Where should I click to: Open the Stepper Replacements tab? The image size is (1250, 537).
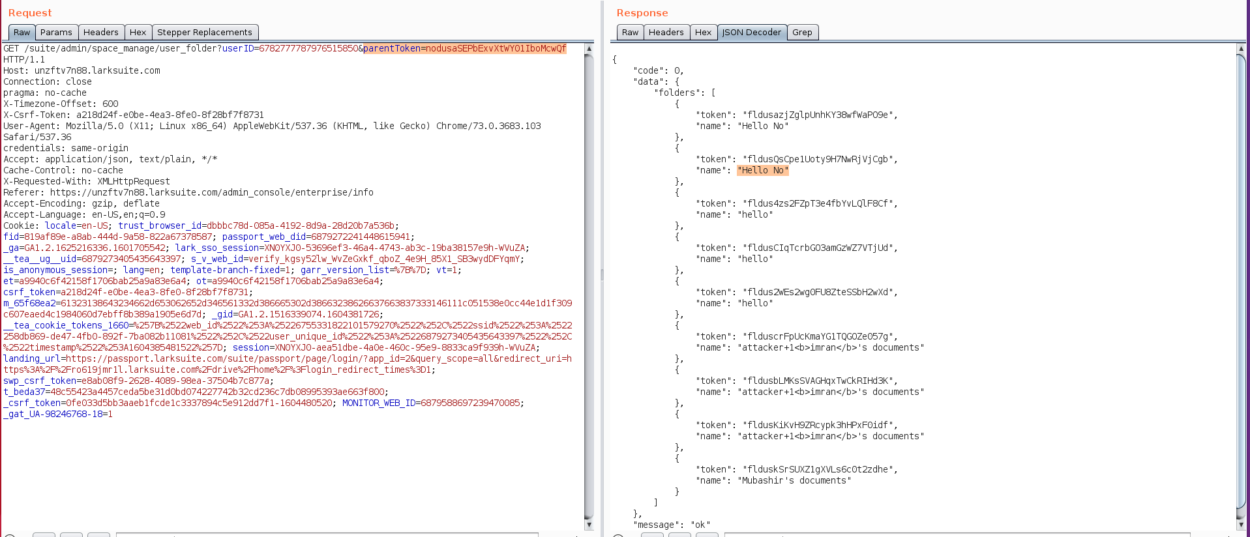click(205, 33)
